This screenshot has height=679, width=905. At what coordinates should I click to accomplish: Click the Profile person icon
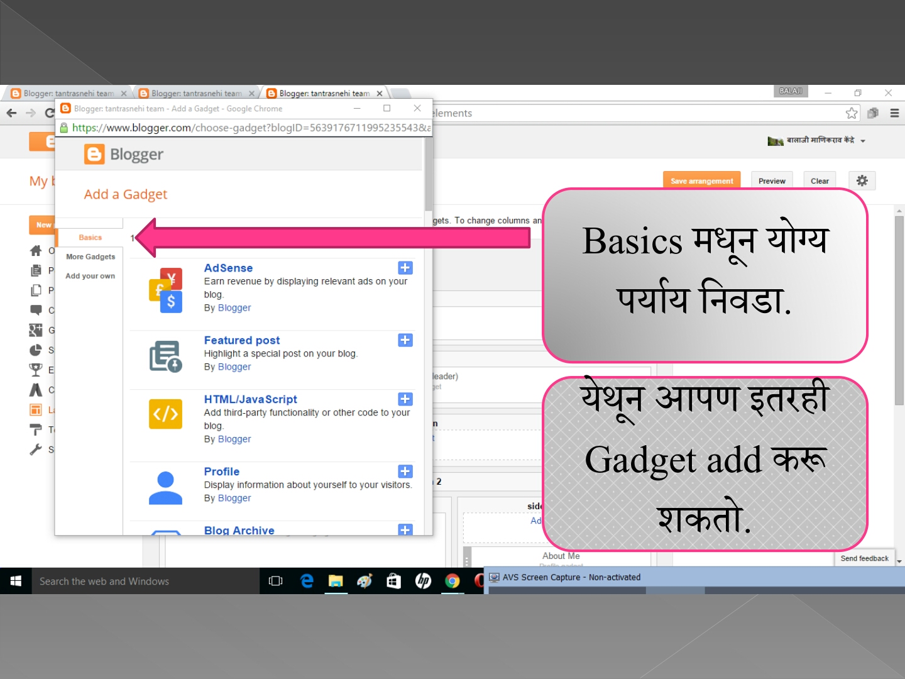(x=165, y=488)
